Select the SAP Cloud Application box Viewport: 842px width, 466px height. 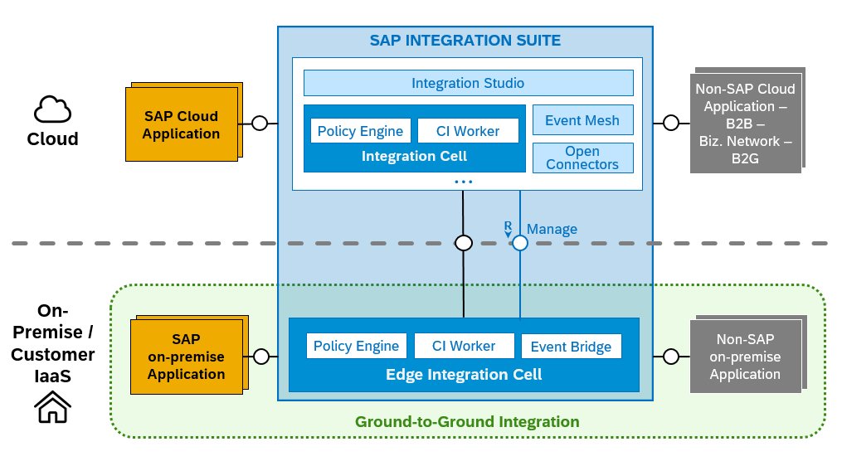(182, 124)
